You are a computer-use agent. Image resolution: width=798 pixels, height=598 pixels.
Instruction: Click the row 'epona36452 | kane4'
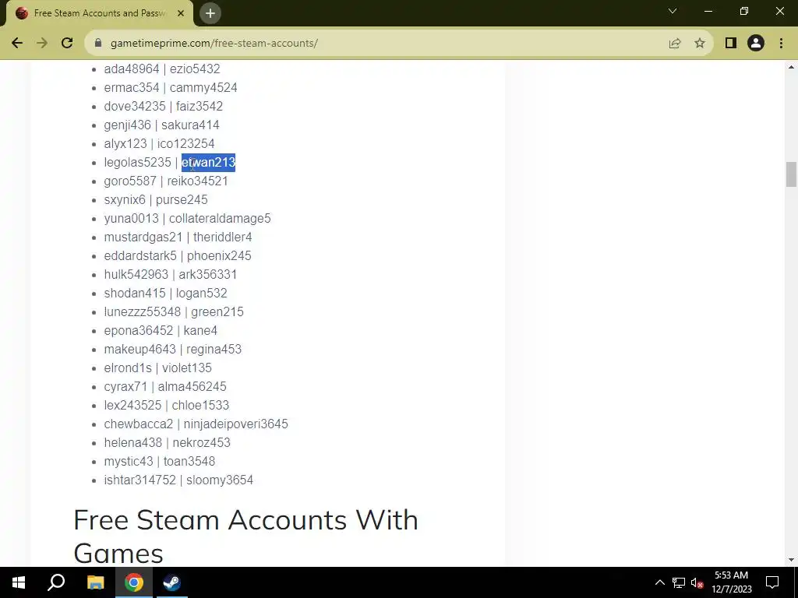coord(161,330)
